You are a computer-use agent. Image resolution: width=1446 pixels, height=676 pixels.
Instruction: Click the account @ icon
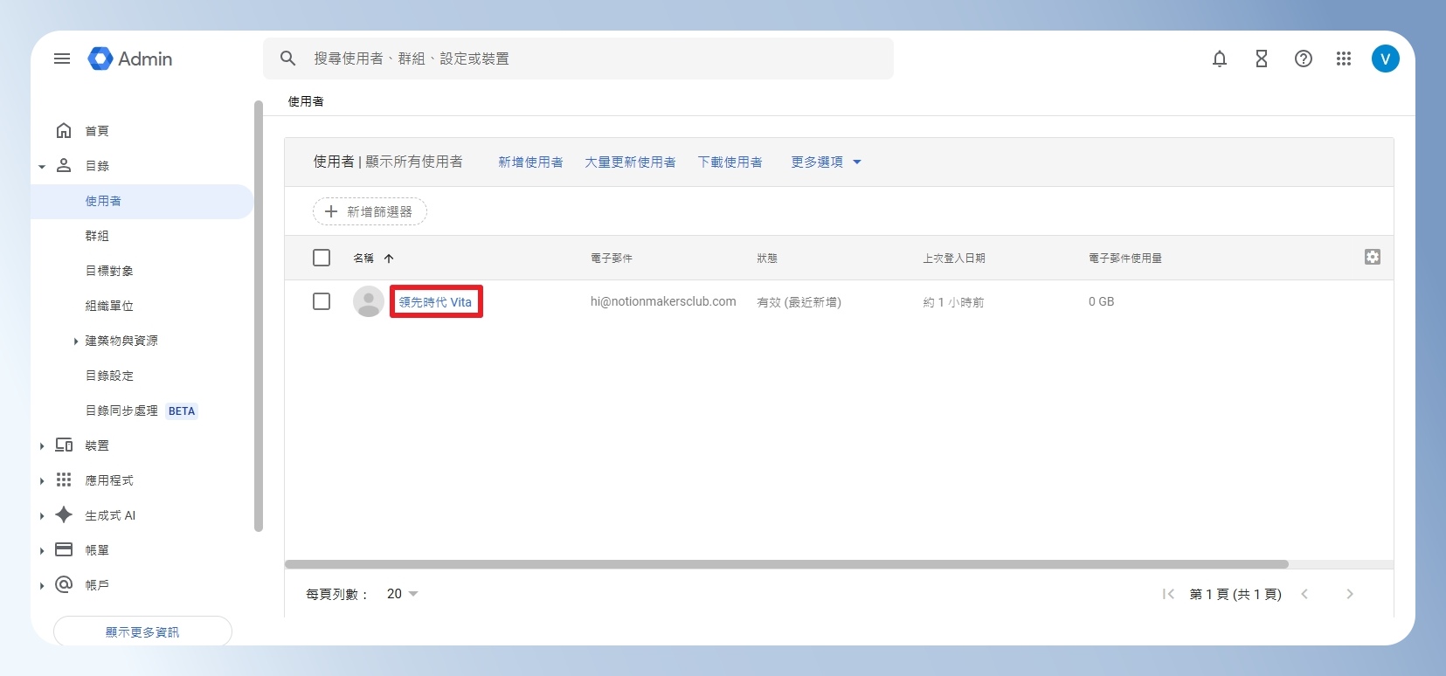(x=64, y=585)
